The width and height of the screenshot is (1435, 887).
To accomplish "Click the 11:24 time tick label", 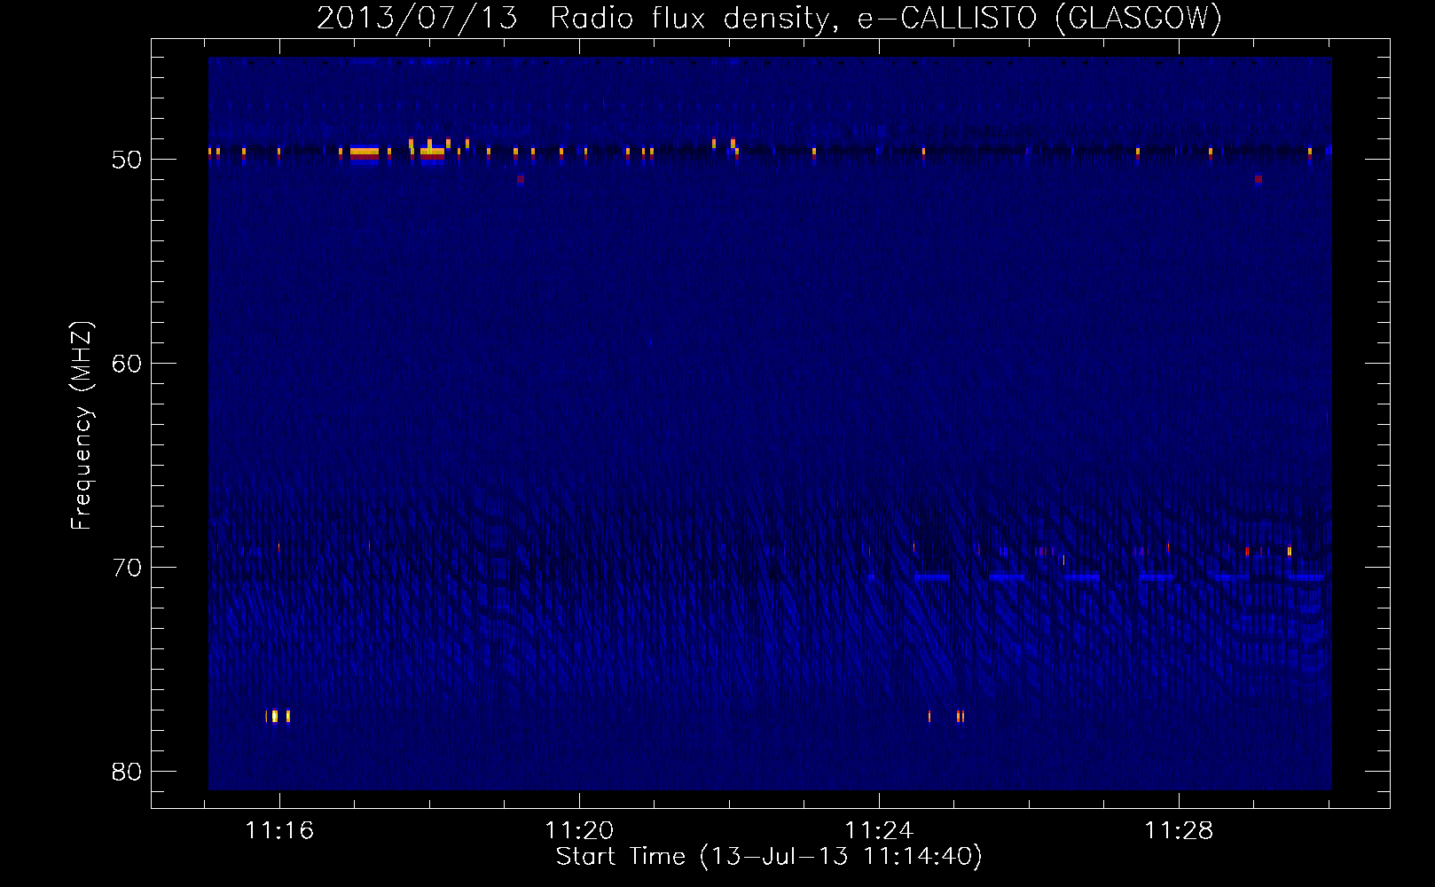I will (x=879, y=830).
